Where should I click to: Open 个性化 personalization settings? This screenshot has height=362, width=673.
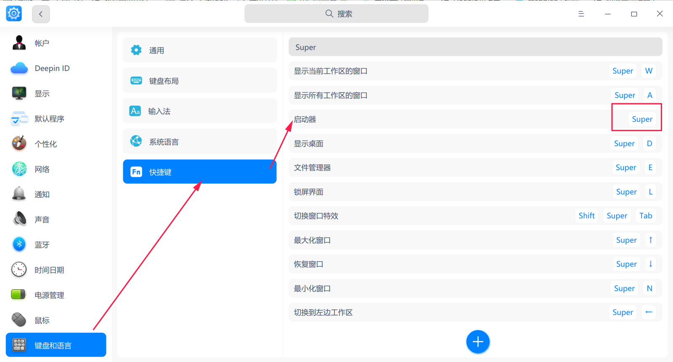click(x=56, y=144)
